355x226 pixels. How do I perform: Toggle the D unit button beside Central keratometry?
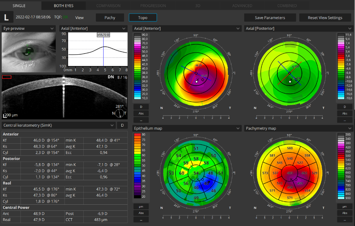tap(122, 125)
